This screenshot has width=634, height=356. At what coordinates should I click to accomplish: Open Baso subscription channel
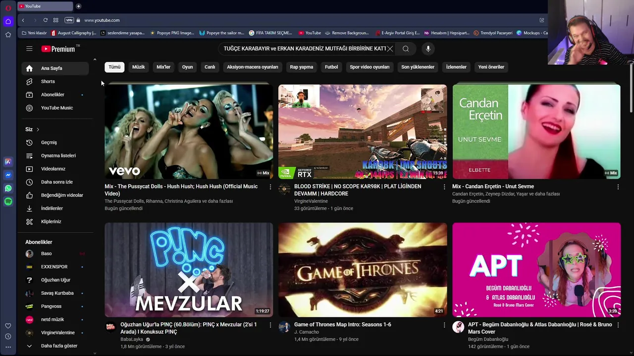point(55,254)
